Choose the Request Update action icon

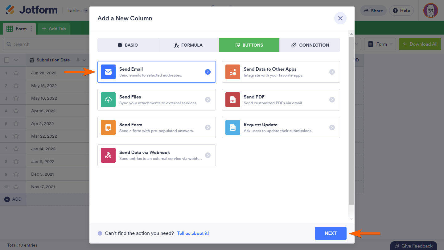pos(232,127)
